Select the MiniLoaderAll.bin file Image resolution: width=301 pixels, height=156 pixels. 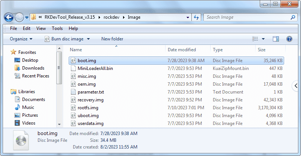tap(95, 68)
